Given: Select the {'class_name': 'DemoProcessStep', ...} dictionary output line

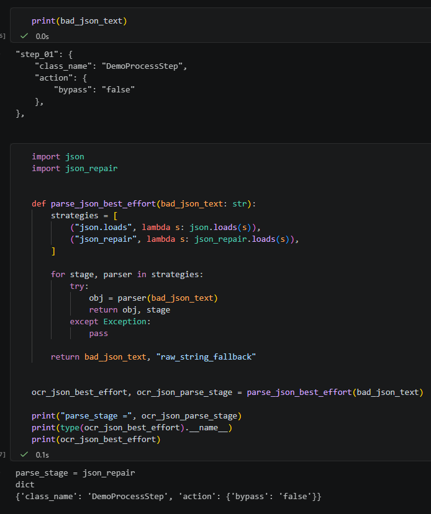Looking at the screenshot, I should [168, 497].
